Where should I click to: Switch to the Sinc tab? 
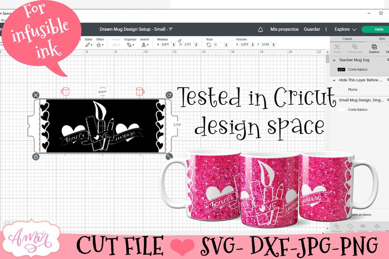382,39
